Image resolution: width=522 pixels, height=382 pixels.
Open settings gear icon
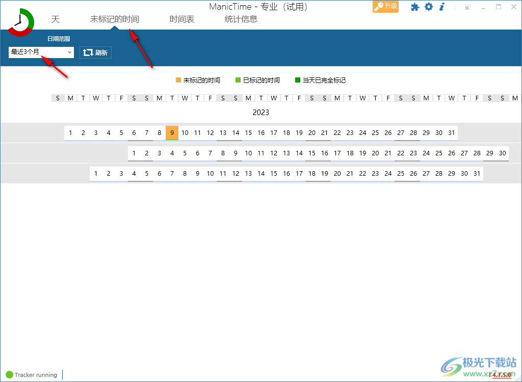pyautogui.click(x=429, y=7)
